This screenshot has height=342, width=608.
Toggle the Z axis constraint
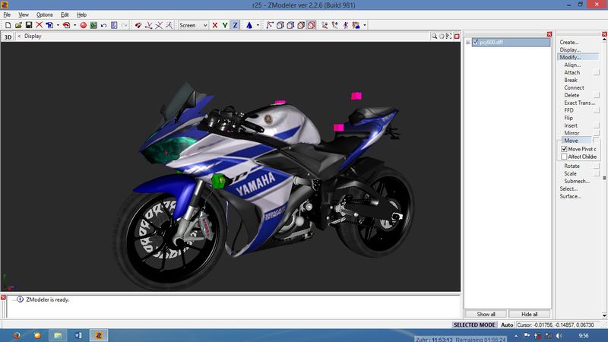pos(235,25)
